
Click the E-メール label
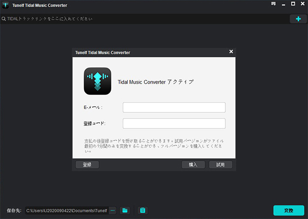click(x=93, y=107)
